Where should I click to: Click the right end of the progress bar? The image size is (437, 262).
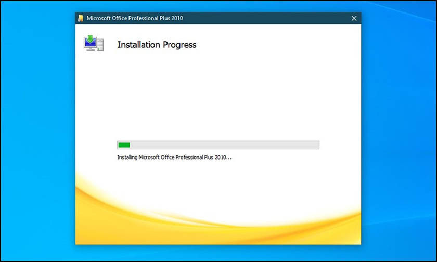click(x=317, y=145)
